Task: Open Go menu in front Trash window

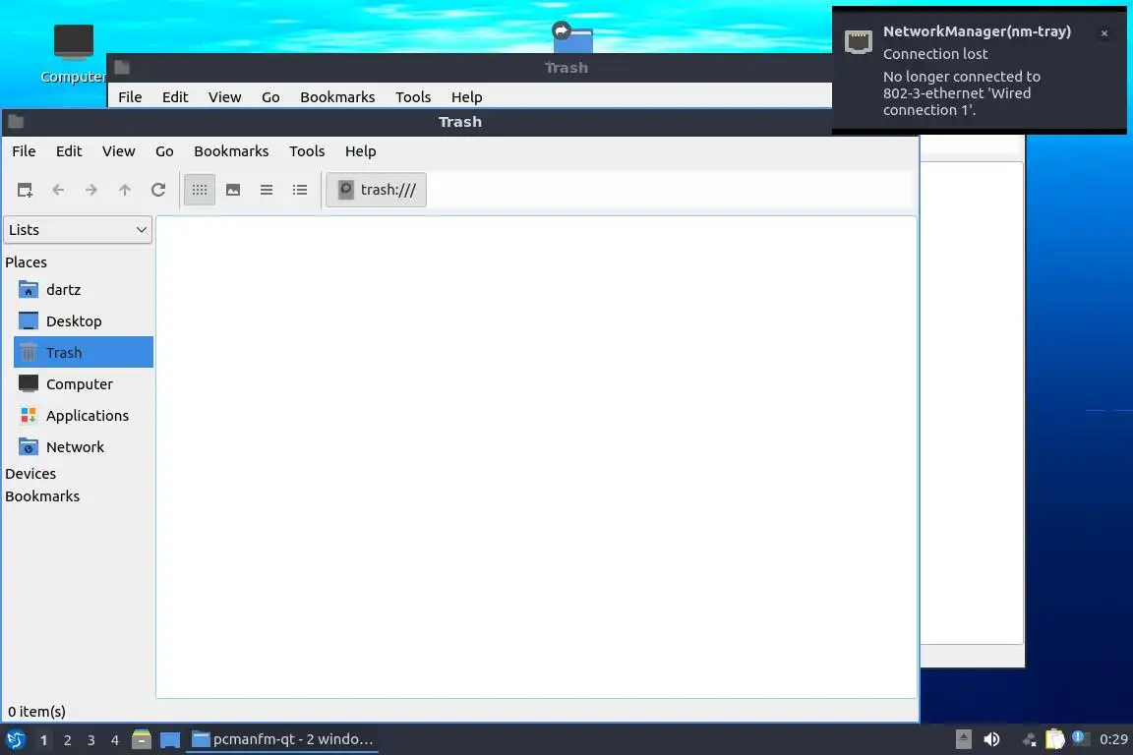Action: pyautogui.click(x=164, y=151)
